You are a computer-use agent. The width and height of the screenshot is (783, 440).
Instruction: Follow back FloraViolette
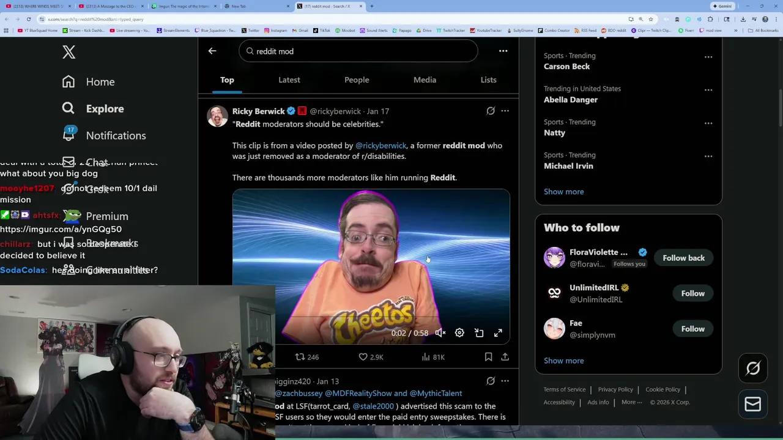coord(683,258)
